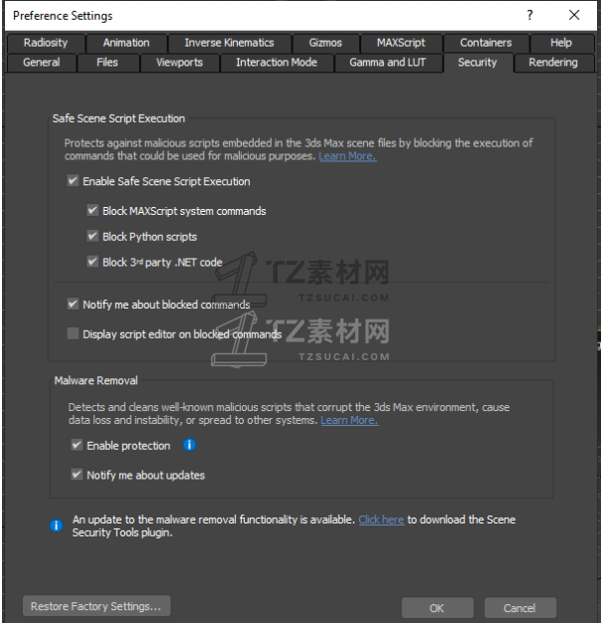Toggle Block 3rd party .NET code
Screen dimensions: 601x623
pyautogui.click(x=93, y=262)
